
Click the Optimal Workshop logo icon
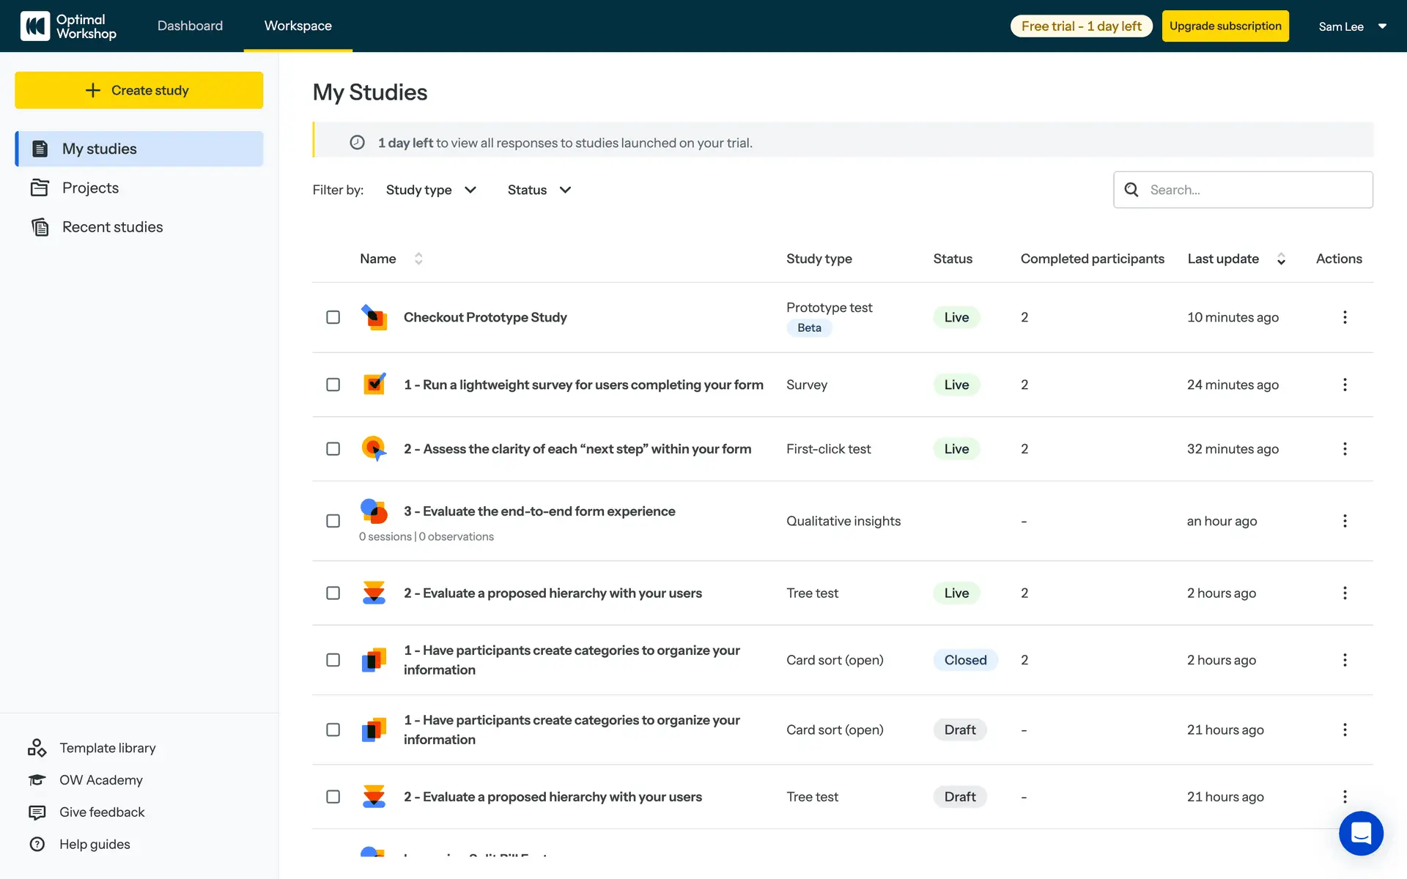(x=35, y=26)
